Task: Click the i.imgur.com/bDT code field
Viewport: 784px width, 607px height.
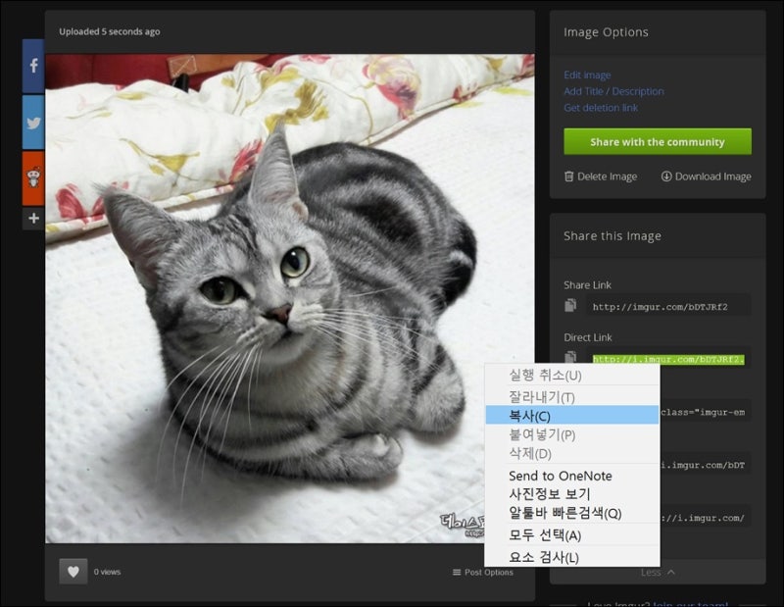Action: coord(705,465)
